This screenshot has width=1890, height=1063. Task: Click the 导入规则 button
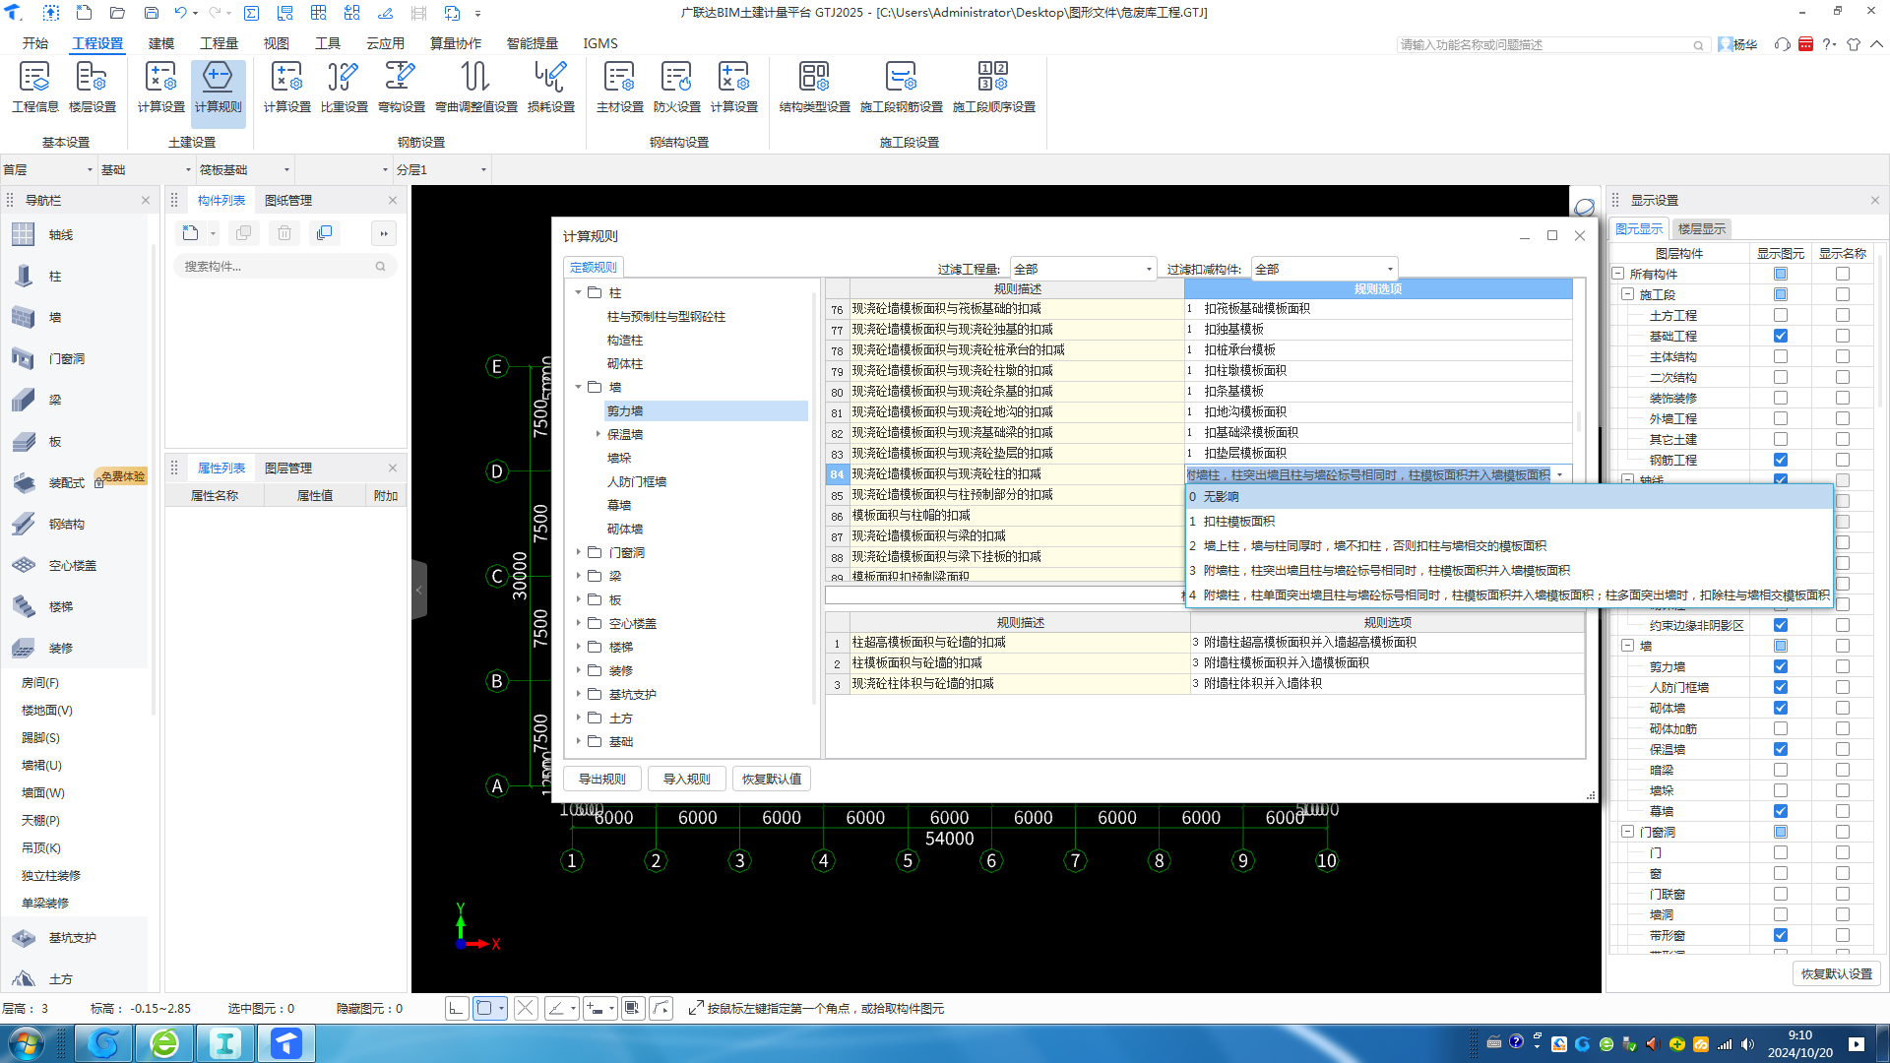(x=687, y=779)
